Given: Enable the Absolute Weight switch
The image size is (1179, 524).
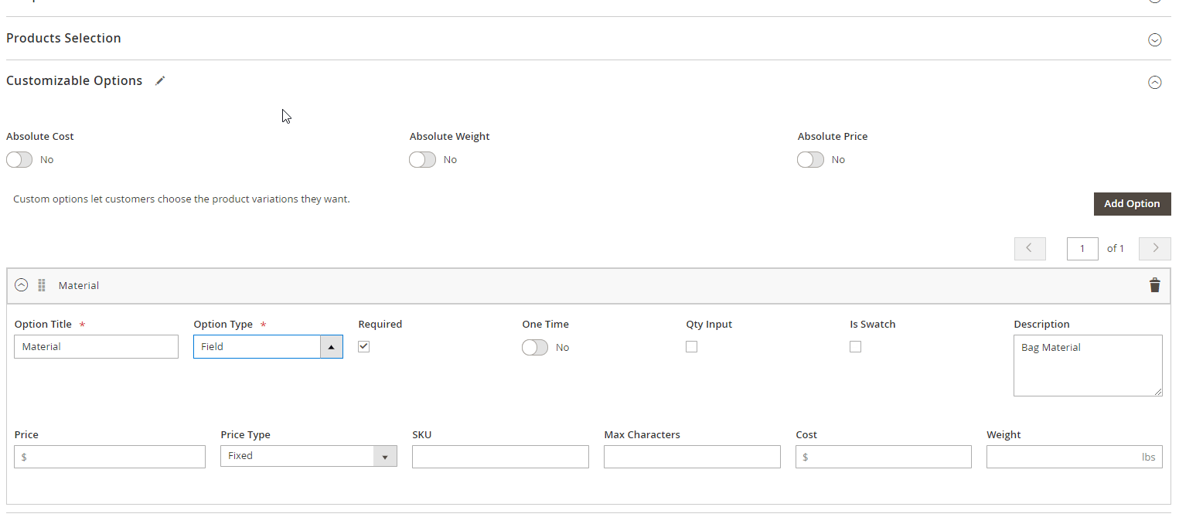Looking at the screenshot, I should 423,159.
